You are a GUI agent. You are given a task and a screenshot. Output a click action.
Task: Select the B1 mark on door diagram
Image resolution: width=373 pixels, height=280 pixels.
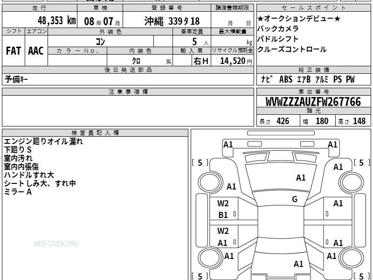pos(223,215)
